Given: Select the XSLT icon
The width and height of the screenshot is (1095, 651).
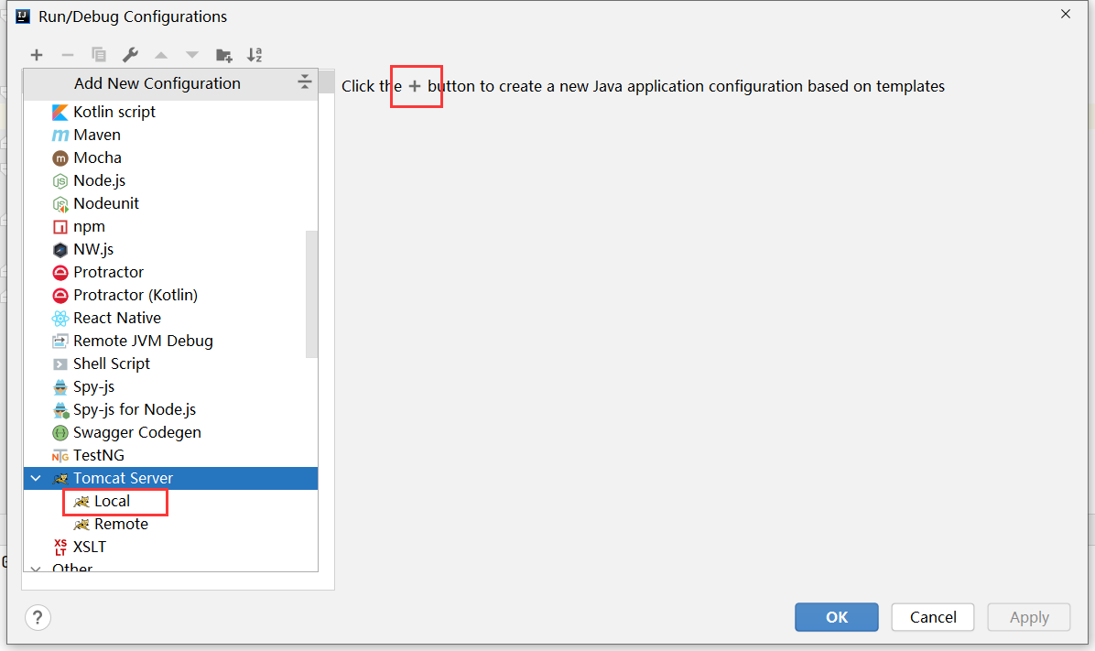Looking at the screenshot, I should 60,547.
